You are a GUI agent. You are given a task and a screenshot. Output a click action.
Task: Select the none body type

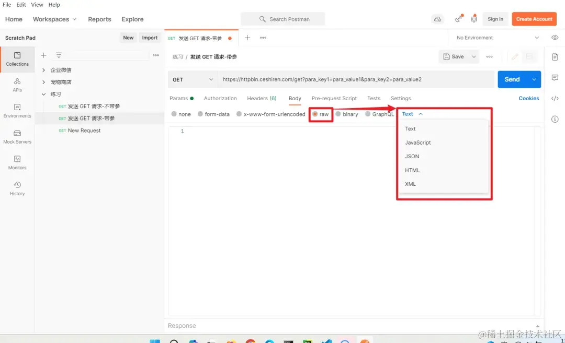pyautogui.click(x=181, y=114)
